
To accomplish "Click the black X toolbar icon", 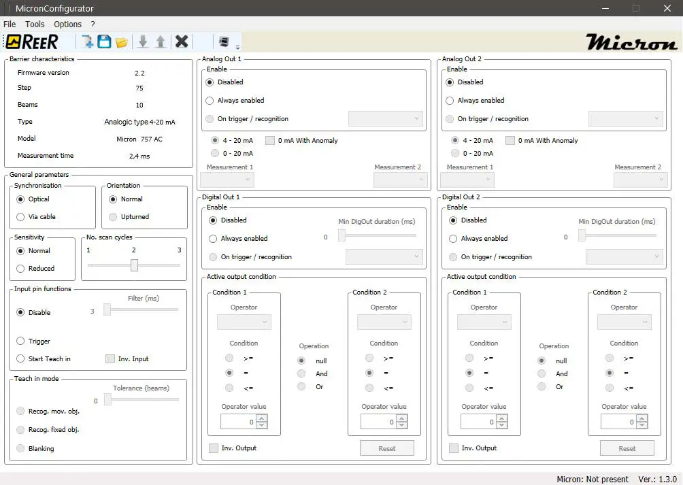I will pos(182,41).
